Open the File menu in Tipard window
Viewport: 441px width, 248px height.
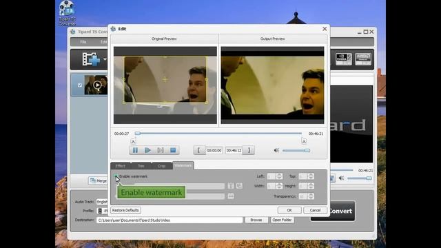(83, 42)
